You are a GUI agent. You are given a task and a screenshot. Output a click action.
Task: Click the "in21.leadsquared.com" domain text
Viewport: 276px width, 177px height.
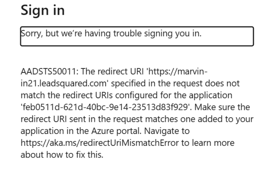click(60, 84)
